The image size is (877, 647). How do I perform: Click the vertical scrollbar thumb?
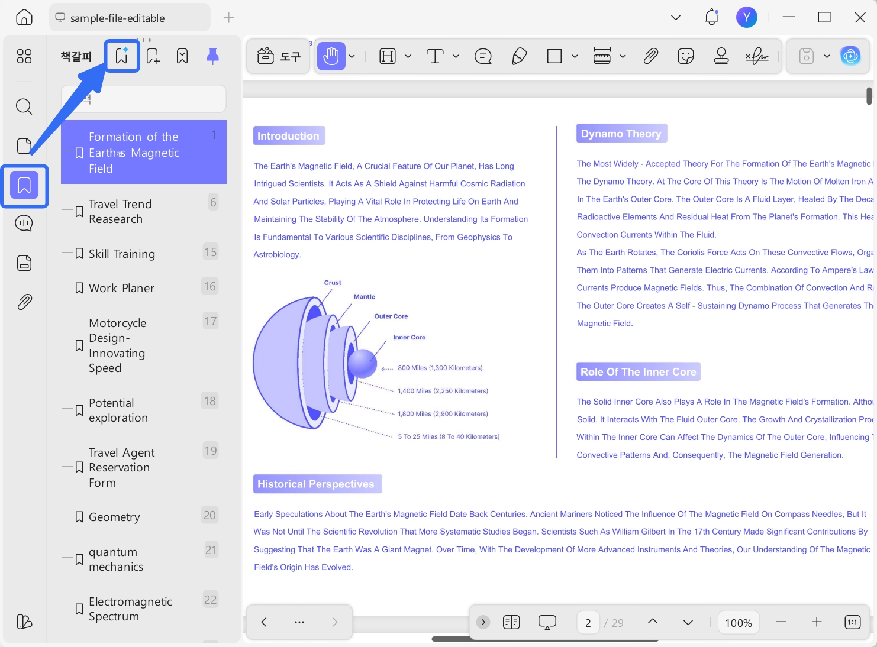tap(869, 96)
